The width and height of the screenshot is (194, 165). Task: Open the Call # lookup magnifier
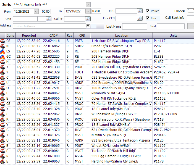(x=88, y=19)
